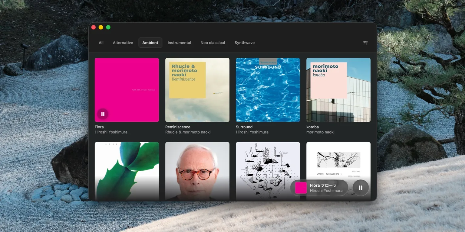
Task: Select the Ambient tab
Action: coord(150,43)
